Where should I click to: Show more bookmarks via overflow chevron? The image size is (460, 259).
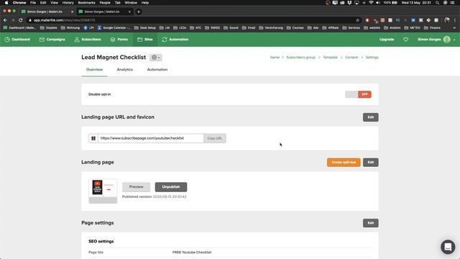(454, 27)
